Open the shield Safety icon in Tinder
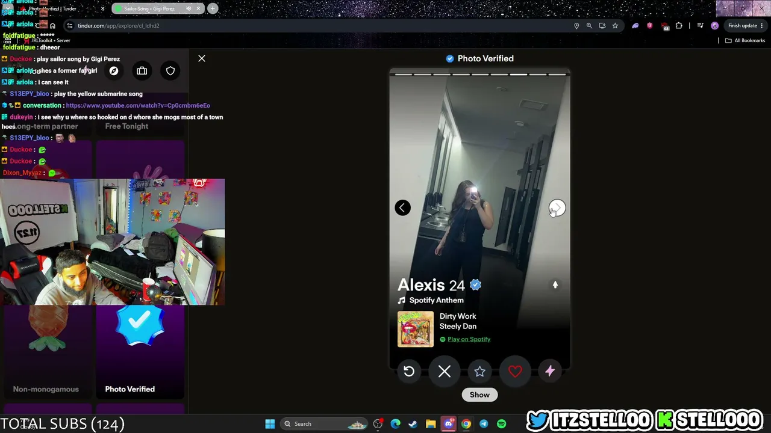Viewport: 771px width, 433px height. point(170,71)
